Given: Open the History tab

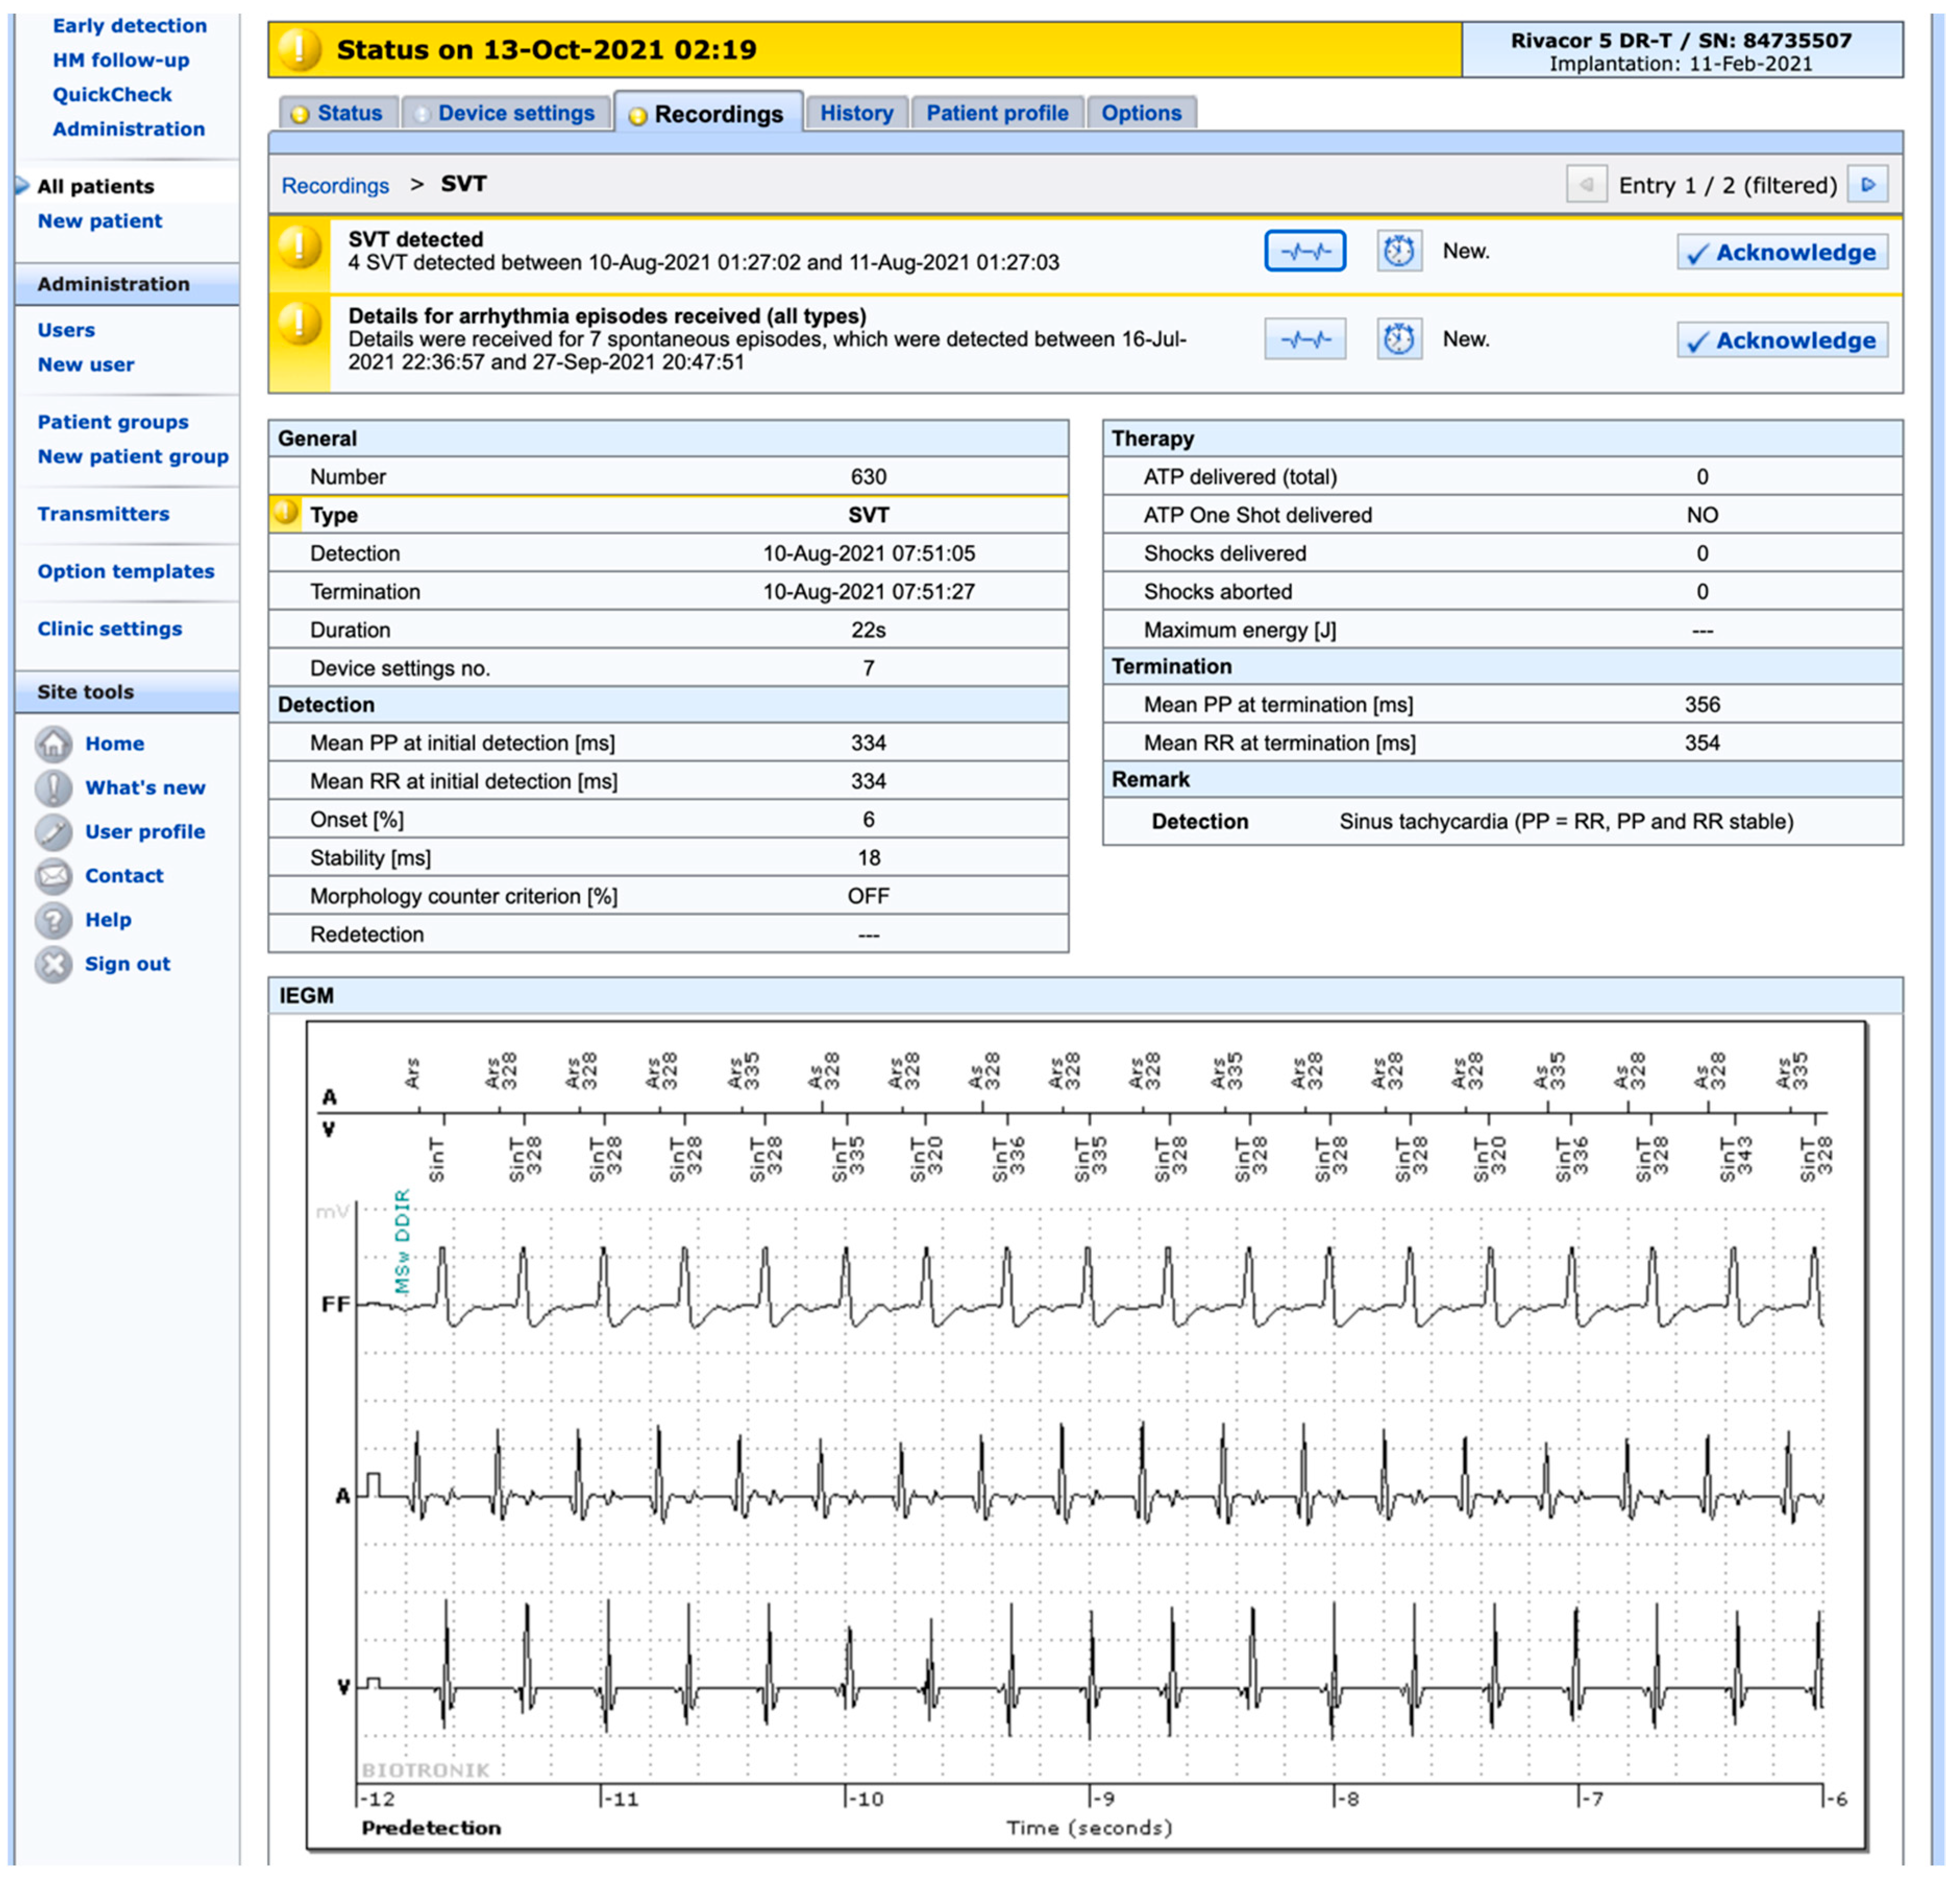Looking at the screenshot, I should pyautogui.click(x=856, y=113).
